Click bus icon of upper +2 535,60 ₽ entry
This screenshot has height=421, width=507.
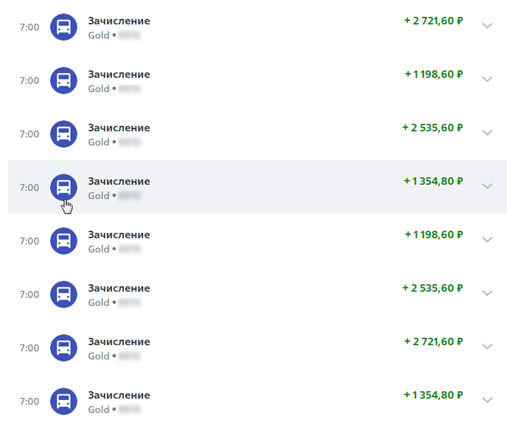tap(64, 134)
